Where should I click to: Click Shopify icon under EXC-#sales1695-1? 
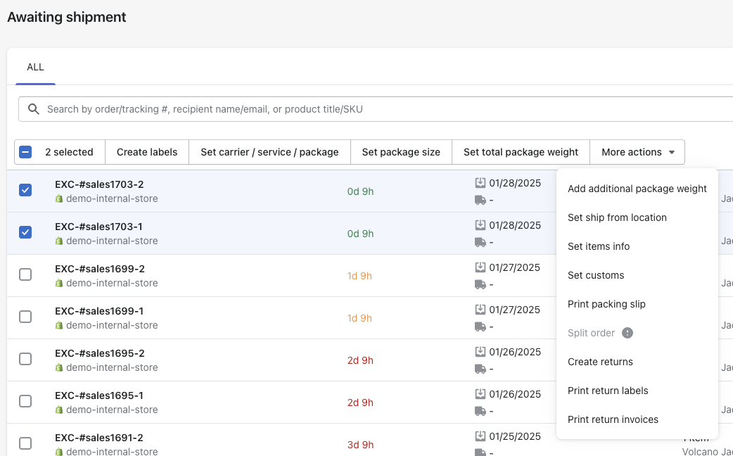[x=59, y=410]
